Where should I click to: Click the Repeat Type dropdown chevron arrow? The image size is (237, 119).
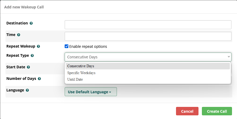(229, 57)
